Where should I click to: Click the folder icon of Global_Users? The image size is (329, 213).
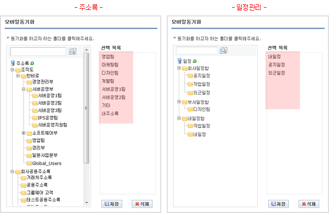[29, 163]
